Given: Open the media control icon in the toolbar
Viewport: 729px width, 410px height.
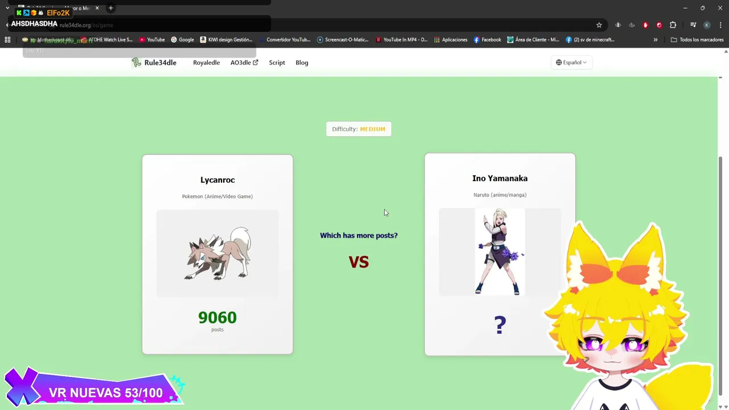Looking at the screenshot, I should point(693,25).
